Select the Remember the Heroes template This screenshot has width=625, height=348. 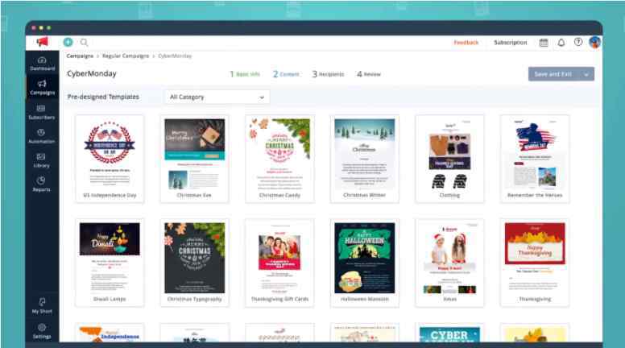(x=535, y=159)
